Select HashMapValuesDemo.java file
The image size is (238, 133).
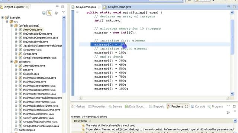click(38, 114)
